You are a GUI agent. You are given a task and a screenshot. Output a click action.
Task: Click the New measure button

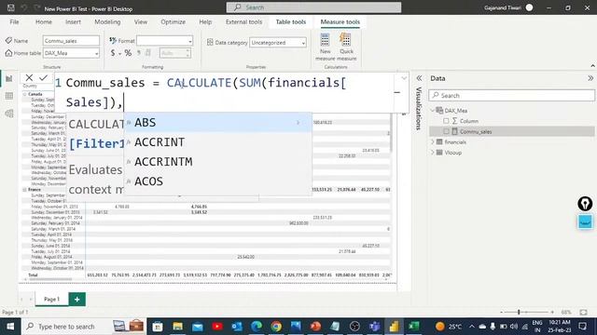(x=326, y=47)
